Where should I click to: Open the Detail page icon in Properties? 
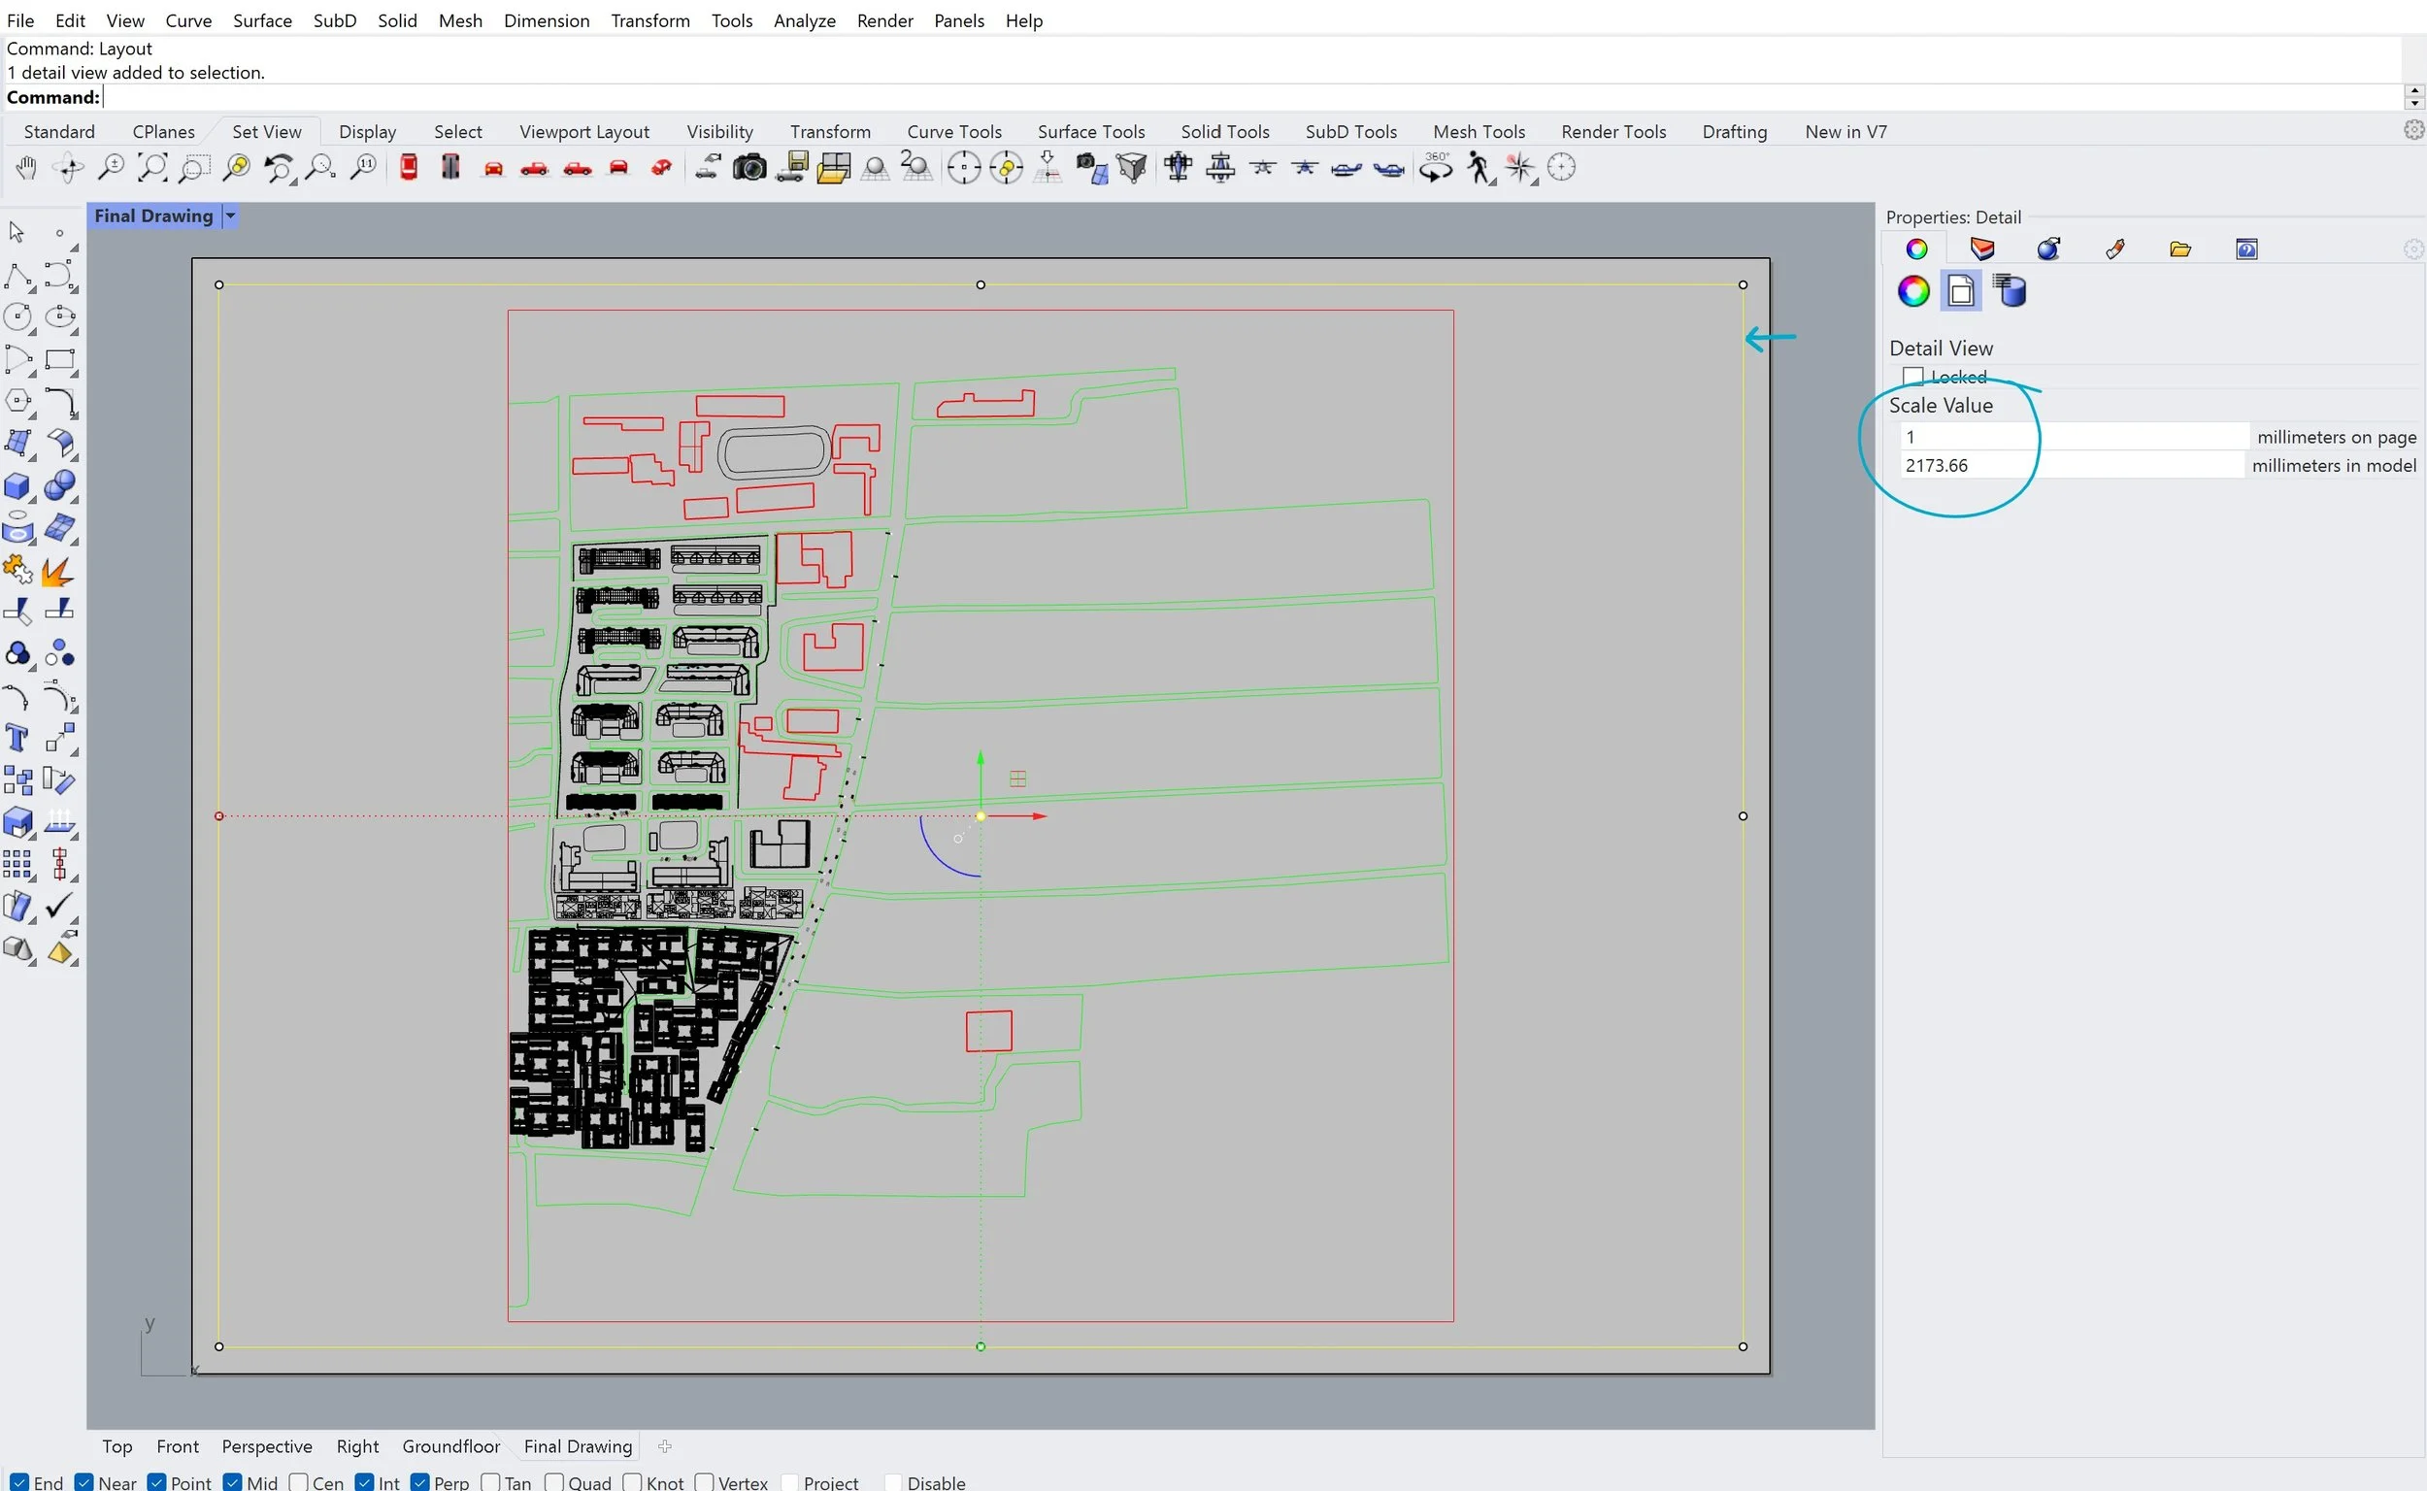1961,292
